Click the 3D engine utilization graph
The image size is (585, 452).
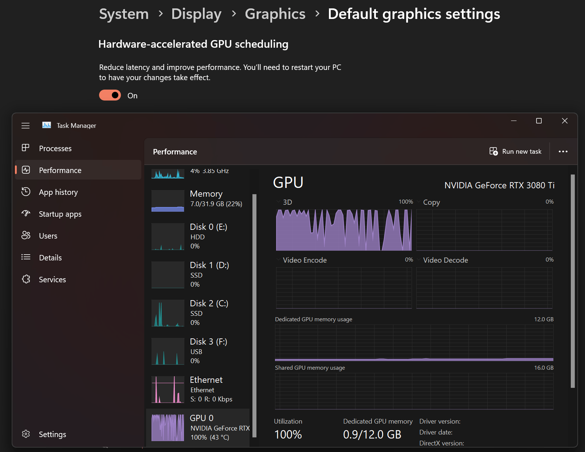click(344, 230)
